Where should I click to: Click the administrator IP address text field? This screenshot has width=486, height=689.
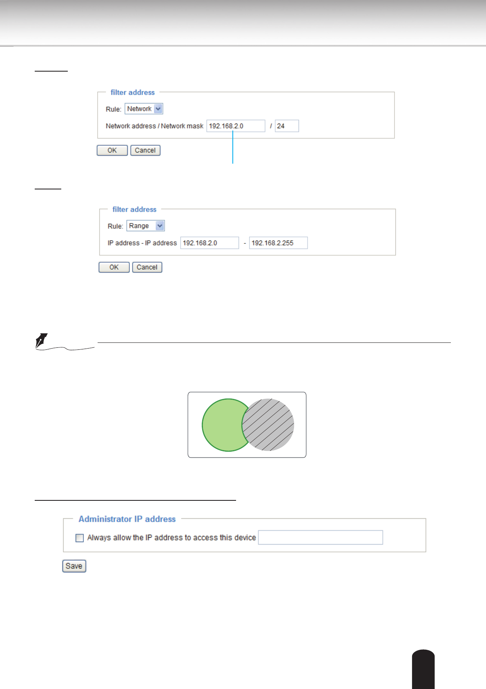tap(321, 538)
